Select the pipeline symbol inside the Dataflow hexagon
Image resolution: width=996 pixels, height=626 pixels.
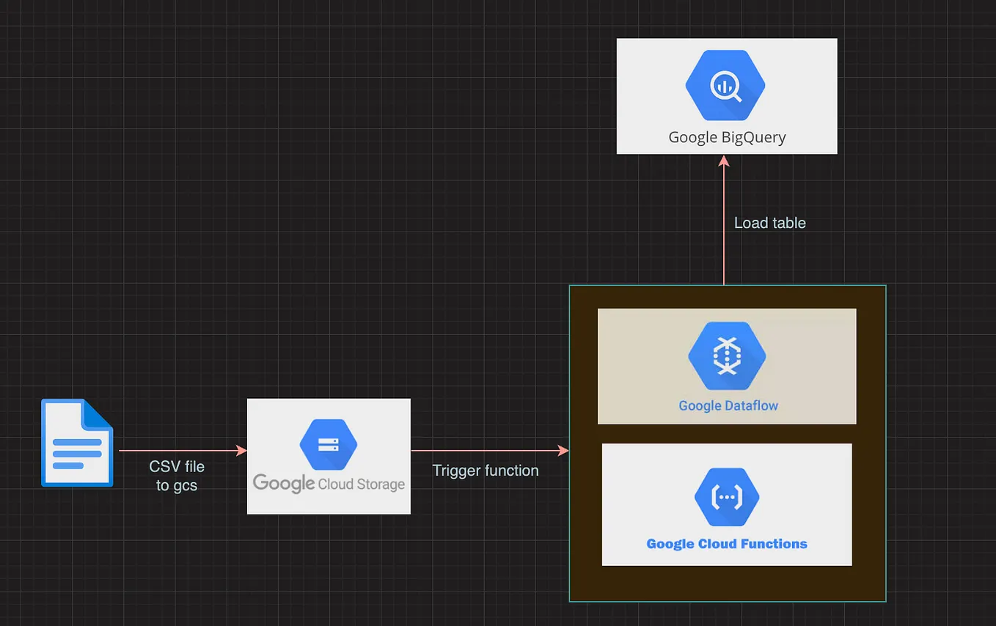point(727,356)
